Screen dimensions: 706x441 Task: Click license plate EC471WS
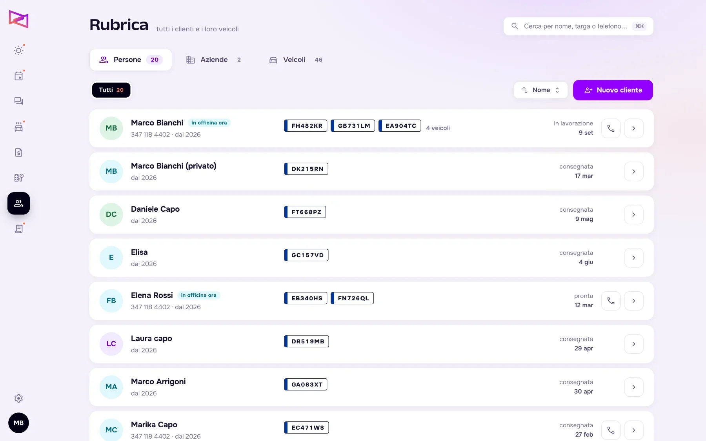coord(306,428)
